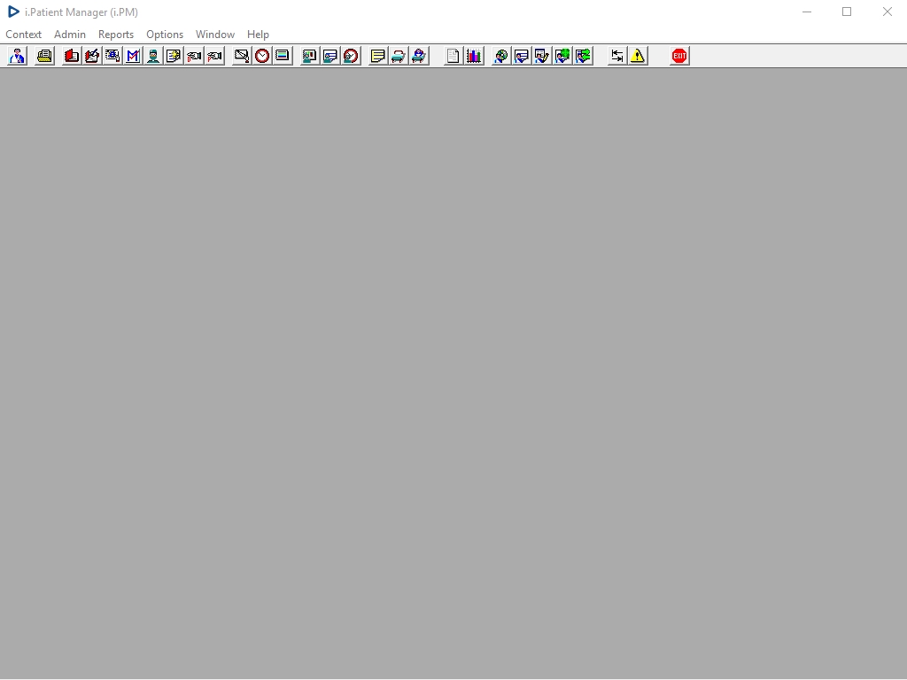907x680 pixels.
Task: Click the empty hospital bed icon
Action: pos(399,56)
